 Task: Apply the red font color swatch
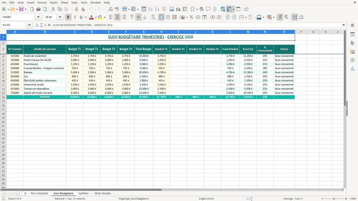(x=92, y=17)
